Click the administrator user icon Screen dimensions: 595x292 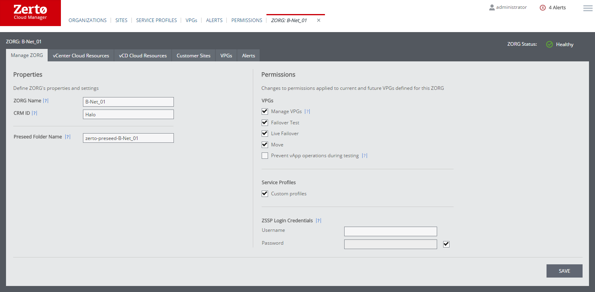[x=492, y=8]
